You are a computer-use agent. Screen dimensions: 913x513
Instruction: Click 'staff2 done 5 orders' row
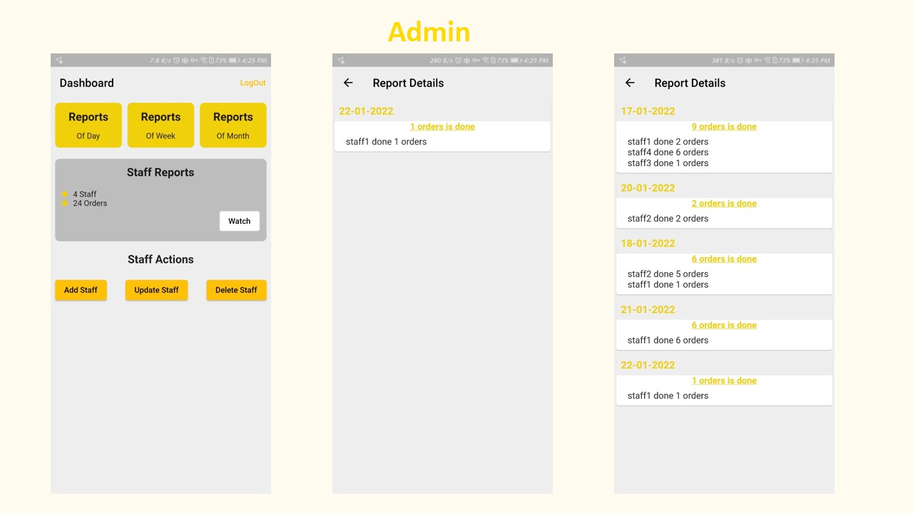tap(668, 274)
